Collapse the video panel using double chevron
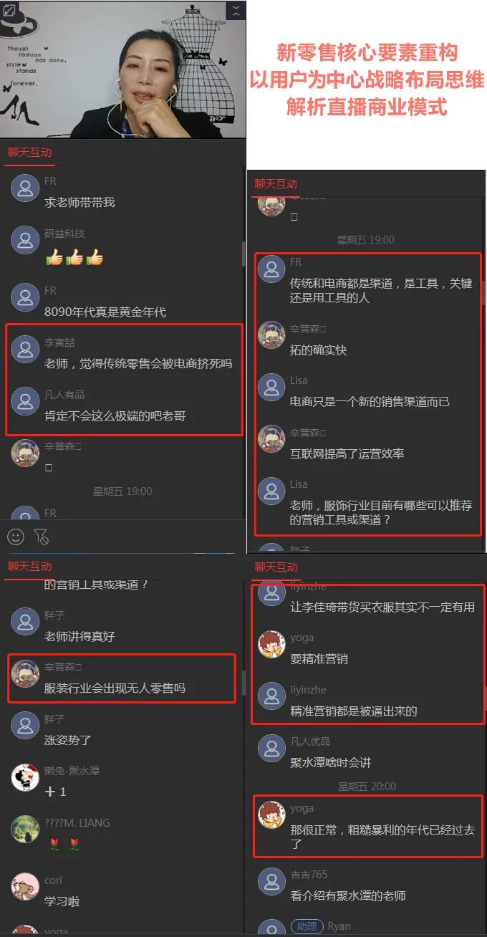 click(236, 10)
